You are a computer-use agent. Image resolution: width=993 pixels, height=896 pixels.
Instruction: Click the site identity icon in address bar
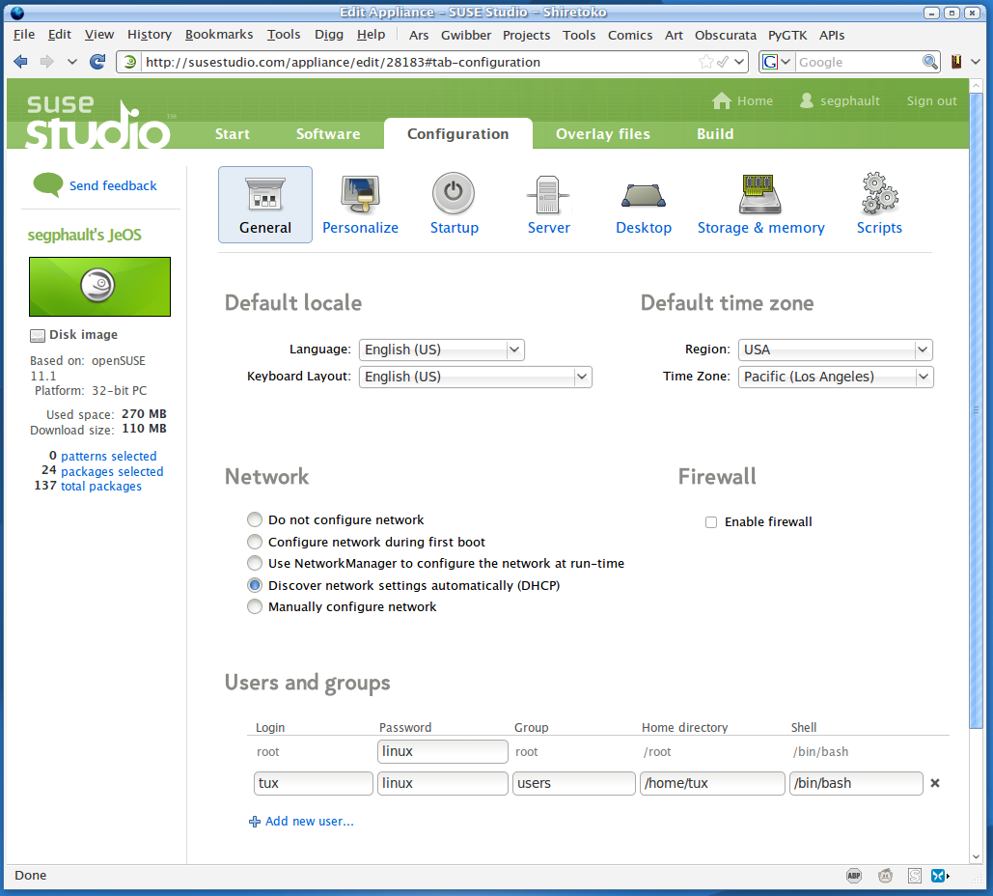pos(130,62)
